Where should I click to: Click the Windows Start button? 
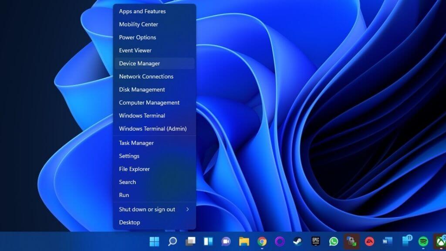tap(154, 241)
